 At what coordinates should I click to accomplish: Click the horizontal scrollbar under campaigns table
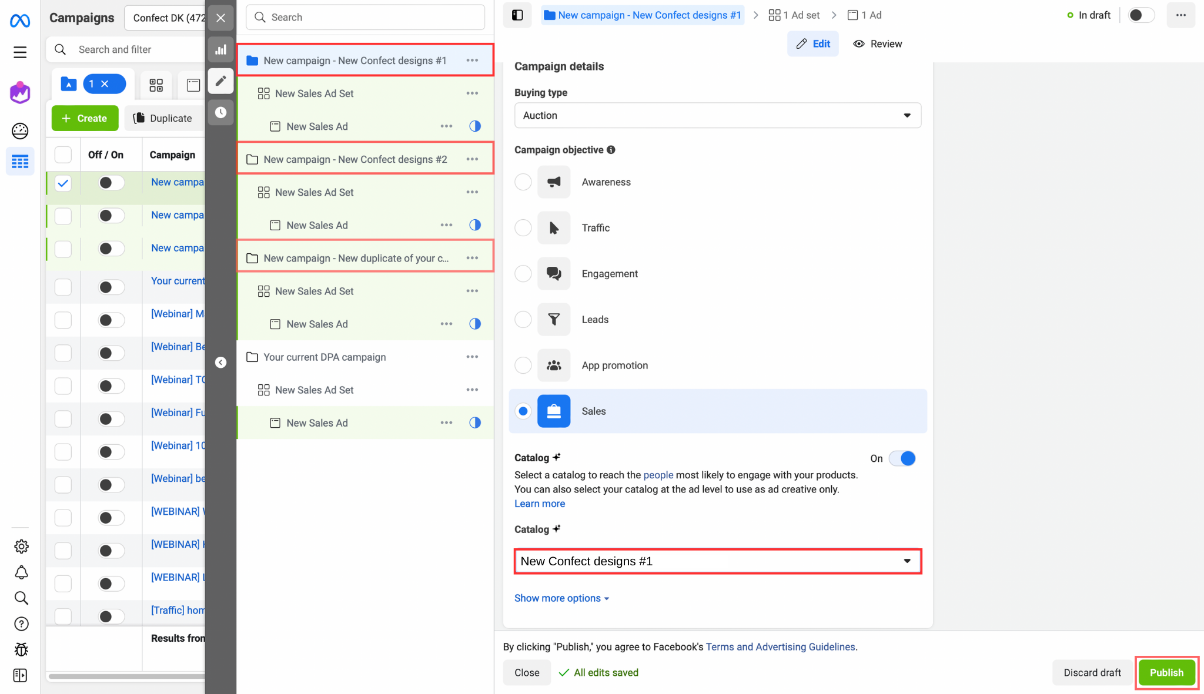(126, 677)
